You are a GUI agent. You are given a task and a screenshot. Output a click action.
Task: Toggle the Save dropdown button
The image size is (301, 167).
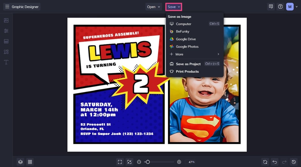174,7
